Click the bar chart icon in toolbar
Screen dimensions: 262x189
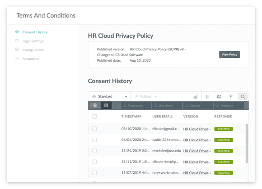point(195,97)
